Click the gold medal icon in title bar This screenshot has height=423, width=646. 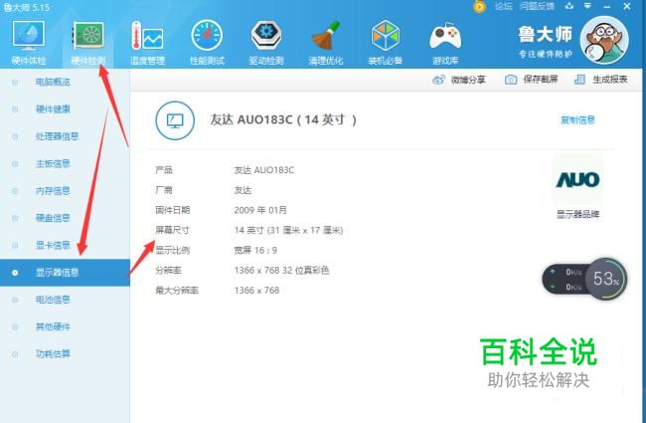click(479, 7)
